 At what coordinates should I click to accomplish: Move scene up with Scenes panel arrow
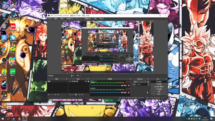[55, 95]
